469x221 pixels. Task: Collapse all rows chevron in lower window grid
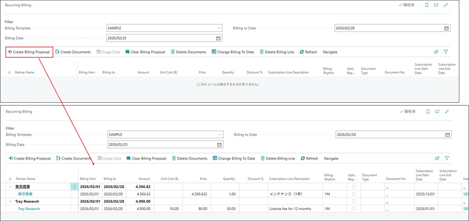click(x=10, y=179)
